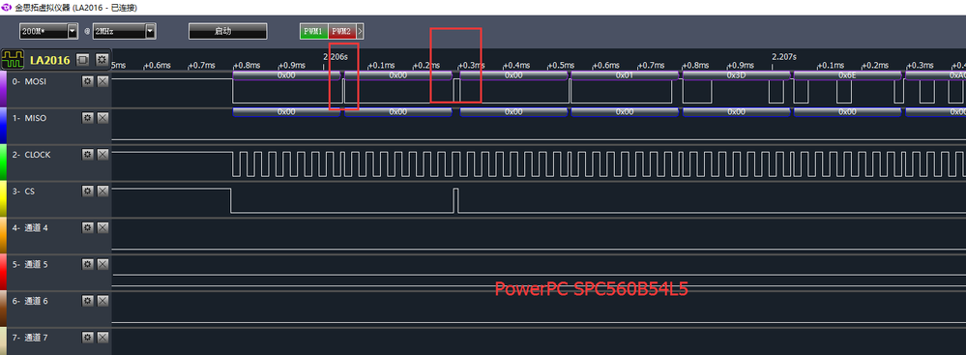Select the 3- CS channel label
This screenshot has height=355, width=966.
click(23, 192)
